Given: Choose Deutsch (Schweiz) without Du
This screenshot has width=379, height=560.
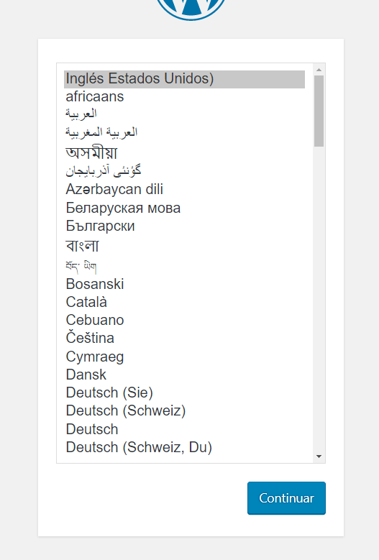Looking at the screenshot, I should 184,410.
